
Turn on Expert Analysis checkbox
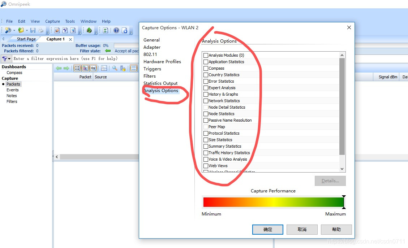click(x=206, y=88)
